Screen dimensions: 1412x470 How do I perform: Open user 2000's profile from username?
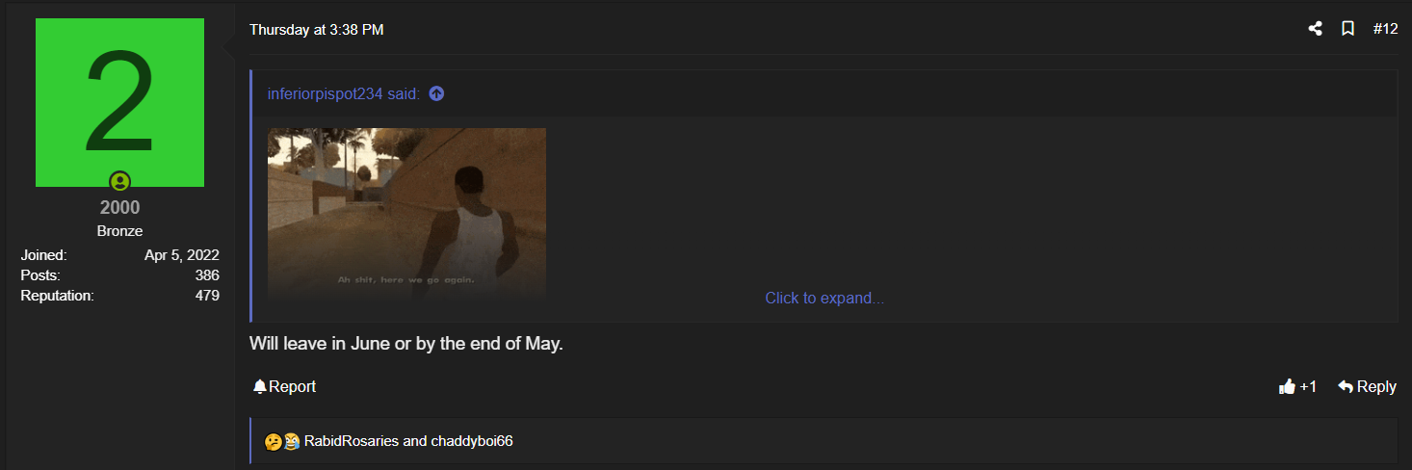pos(119,208)
